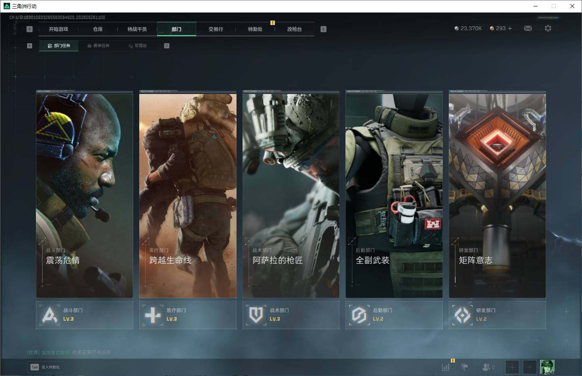Click the 进入特勤处 button

45,367
